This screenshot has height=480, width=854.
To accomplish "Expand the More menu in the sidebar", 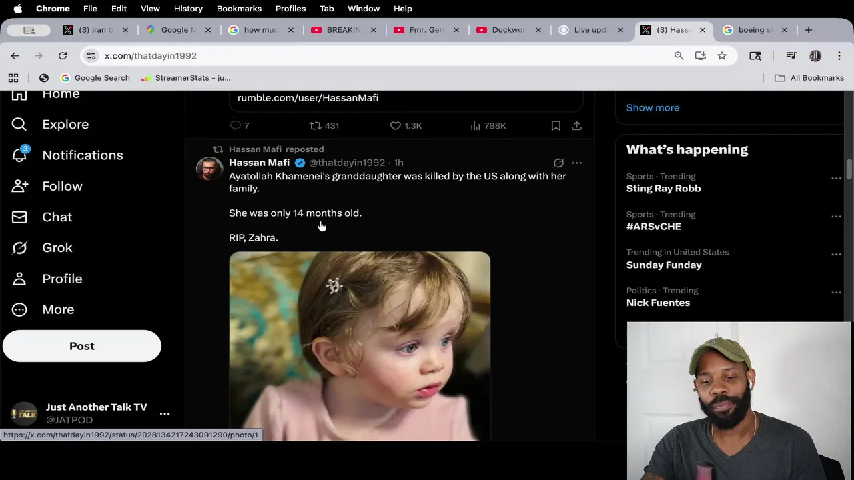I will (x=58, y=309).
